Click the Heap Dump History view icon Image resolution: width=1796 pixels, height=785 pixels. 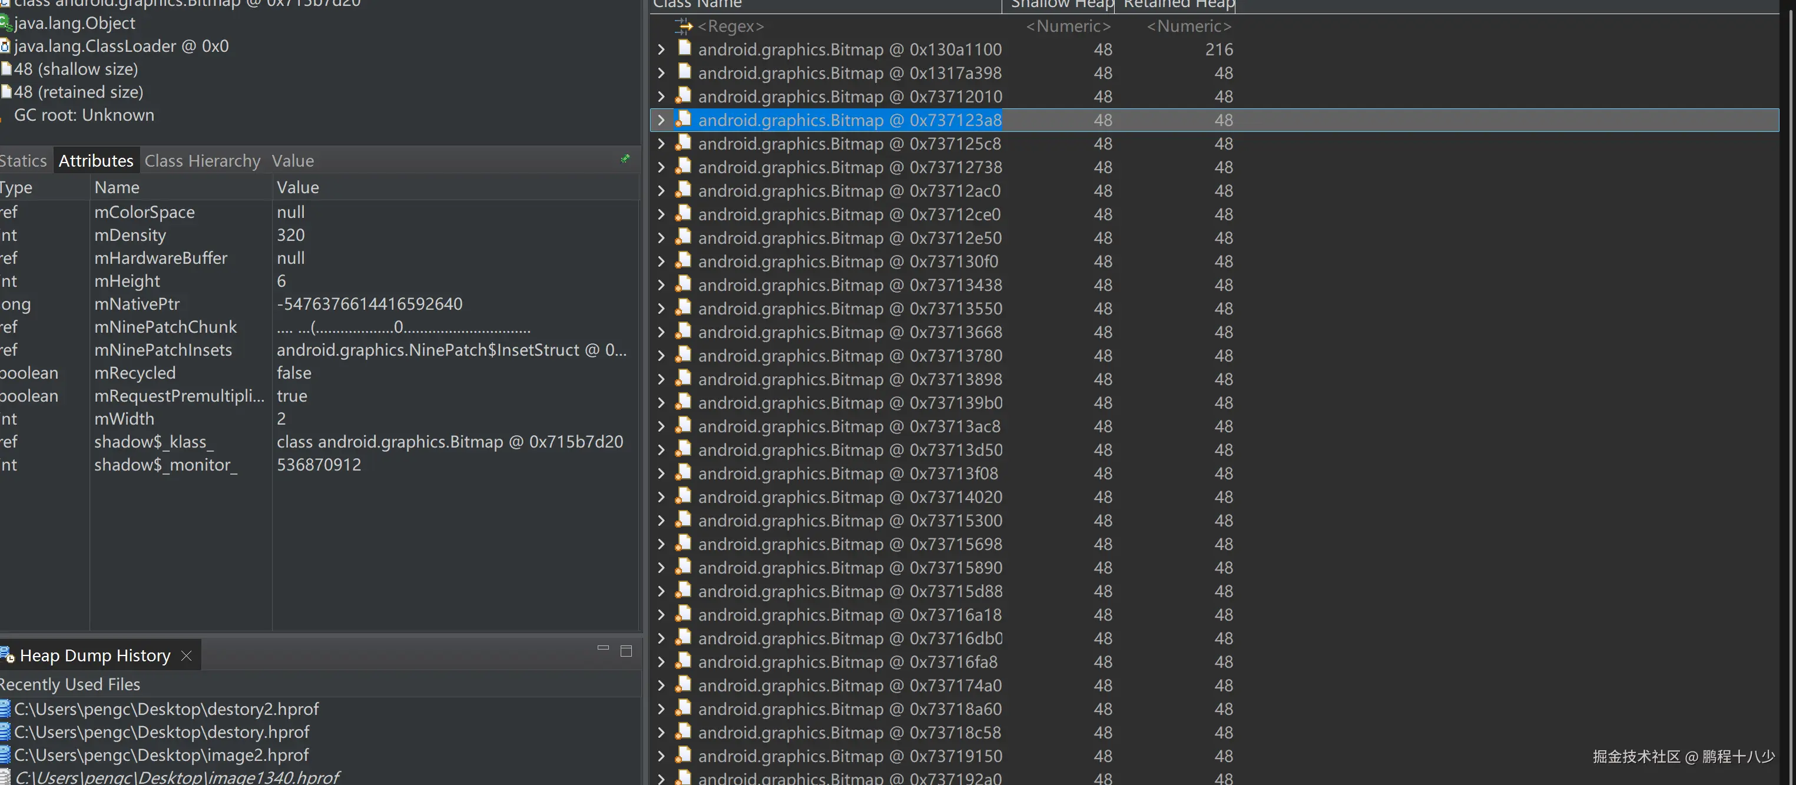tap(7, 655)
